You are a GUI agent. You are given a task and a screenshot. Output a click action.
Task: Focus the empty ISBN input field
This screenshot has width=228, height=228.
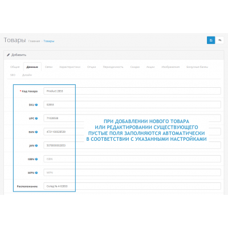(x=132, y=159)
